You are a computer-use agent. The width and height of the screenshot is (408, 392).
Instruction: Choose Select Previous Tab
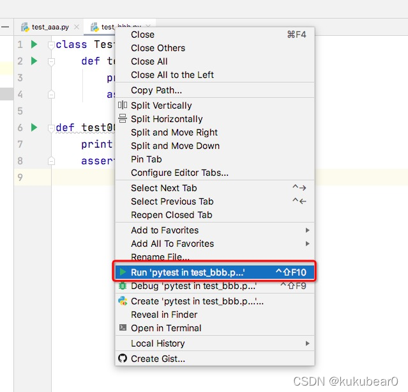coord(215,201)
